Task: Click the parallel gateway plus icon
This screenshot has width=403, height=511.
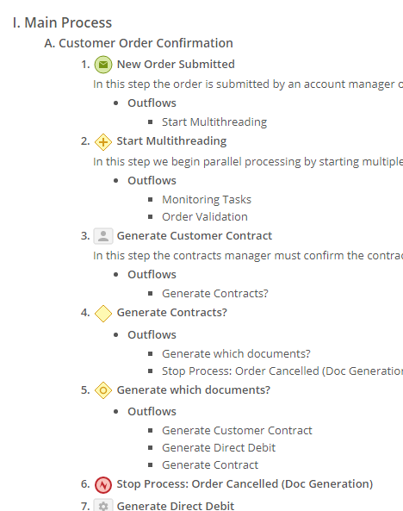Action: tap(103, 142)
